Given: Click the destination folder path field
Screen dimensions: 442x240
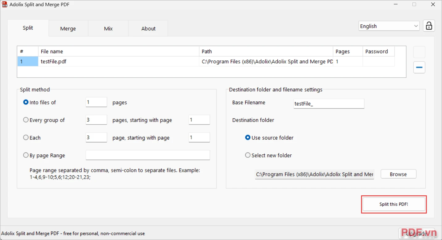Looking at the screenshot, I should pos(314,174).
